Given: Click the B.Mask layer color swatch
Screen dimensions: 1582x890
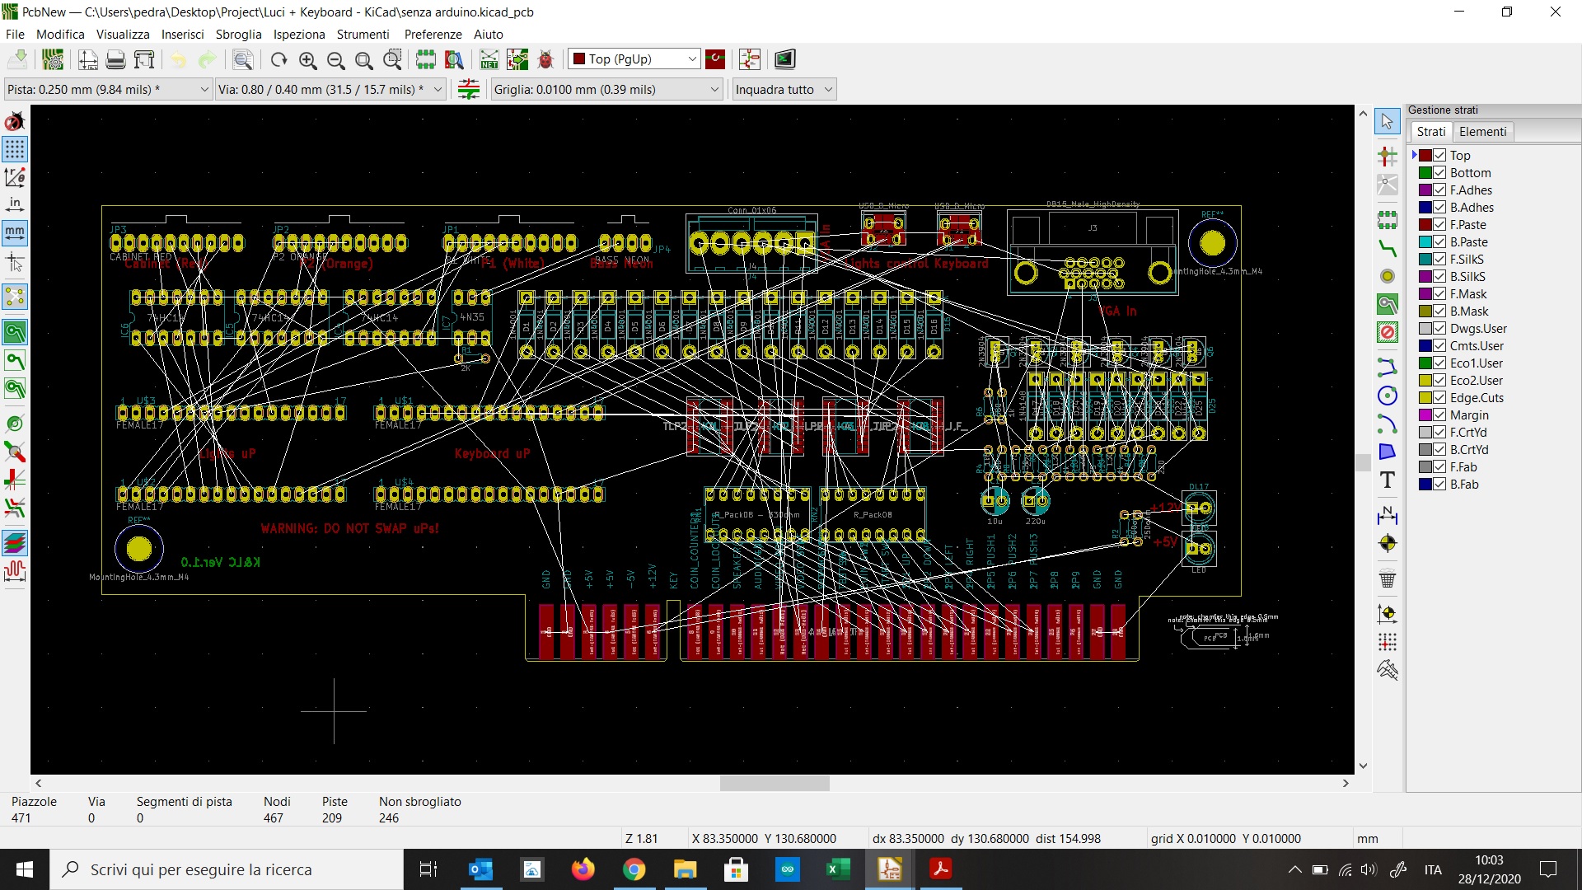Looking at the screenshot, I should coord(1425,311).
